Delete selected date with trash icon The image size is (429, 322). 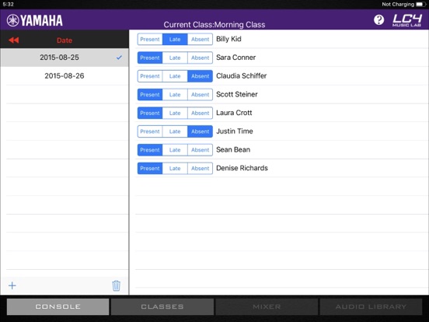pyautogui.click(x=117, y=285)
